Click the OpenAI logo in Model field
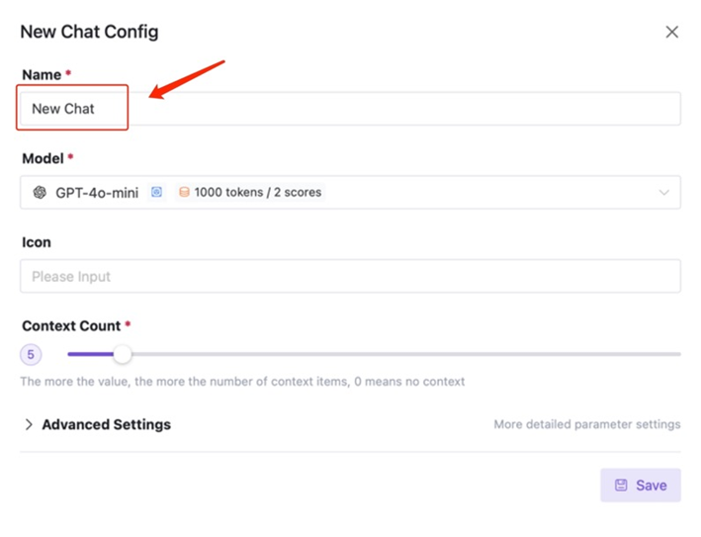 point(40,192)
